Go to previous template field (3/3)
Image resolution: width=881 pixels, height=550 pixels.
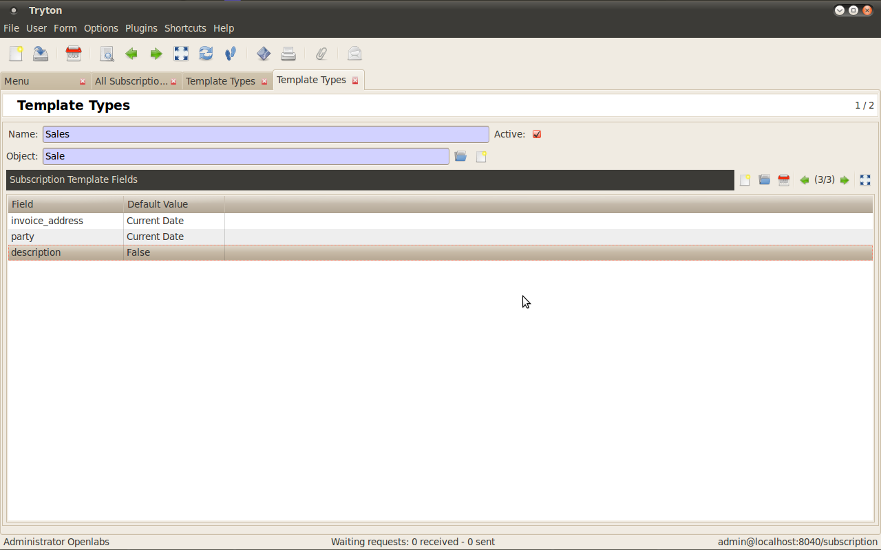pos(804,180)
